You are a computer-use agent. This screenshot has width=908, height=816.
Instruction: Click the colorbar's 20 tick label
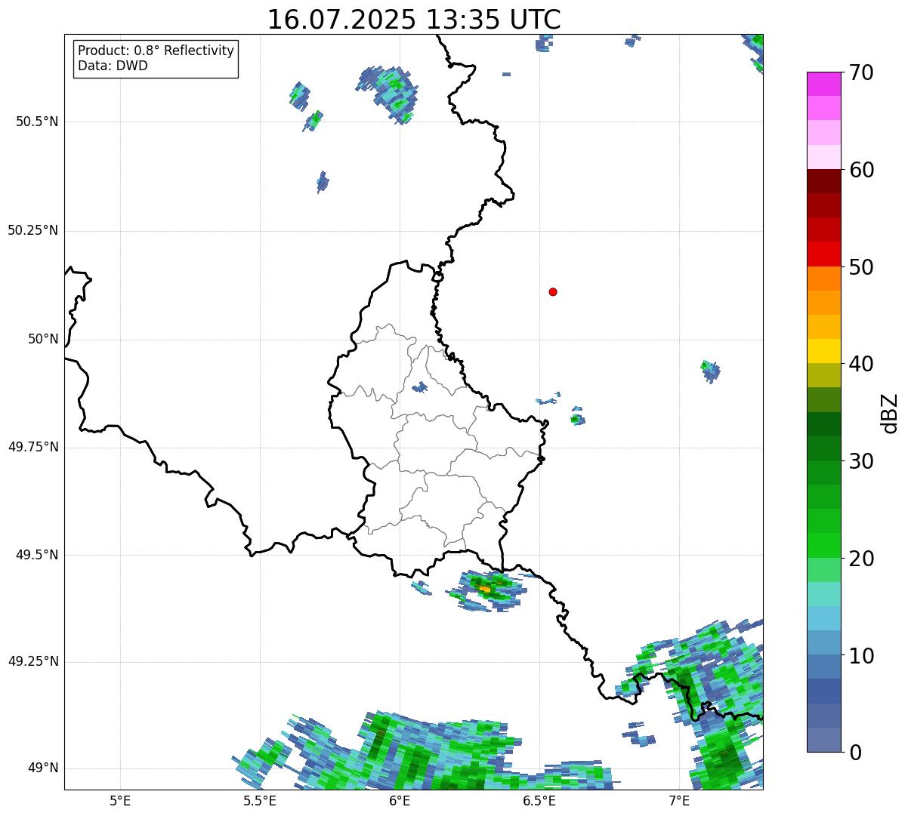point(861,559)
